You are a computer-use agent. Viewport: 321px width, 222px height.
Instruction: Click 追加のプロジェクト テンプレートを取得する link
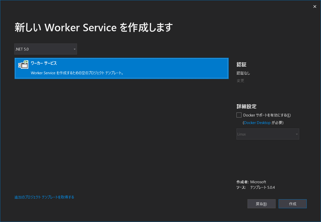44,197
